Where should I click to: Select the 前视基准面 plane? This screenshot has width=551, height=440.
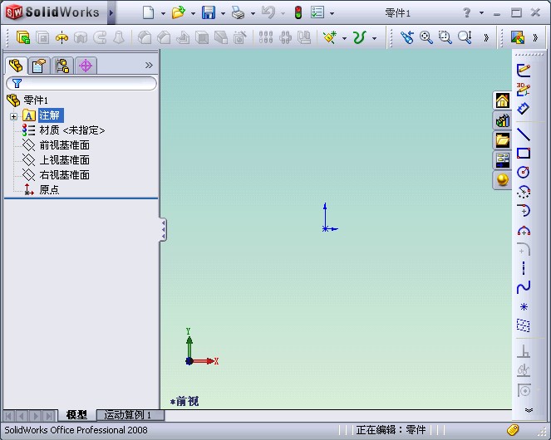(64, 145)
